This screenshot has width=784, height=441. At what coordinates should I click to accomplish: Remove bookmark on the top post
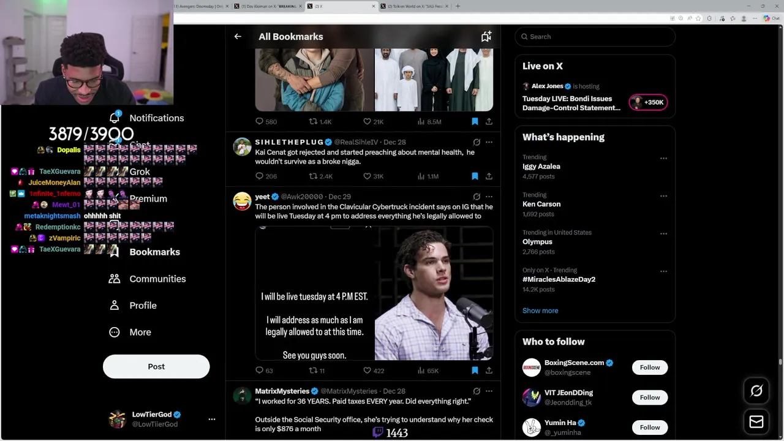pos(475,122)
